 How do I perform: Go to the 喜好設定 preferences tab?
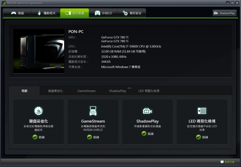tap(132, 13)
